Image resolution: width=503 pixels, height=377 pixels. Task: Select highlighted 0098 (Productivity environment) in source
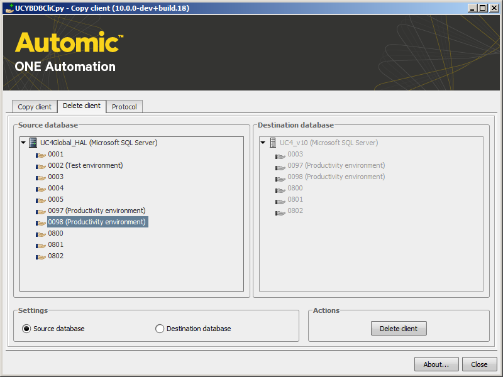97,222
